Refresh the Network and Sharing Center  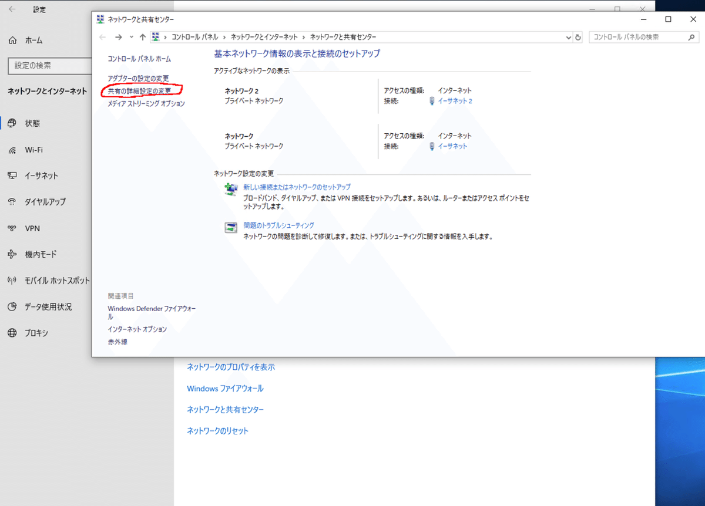[578, 37]
